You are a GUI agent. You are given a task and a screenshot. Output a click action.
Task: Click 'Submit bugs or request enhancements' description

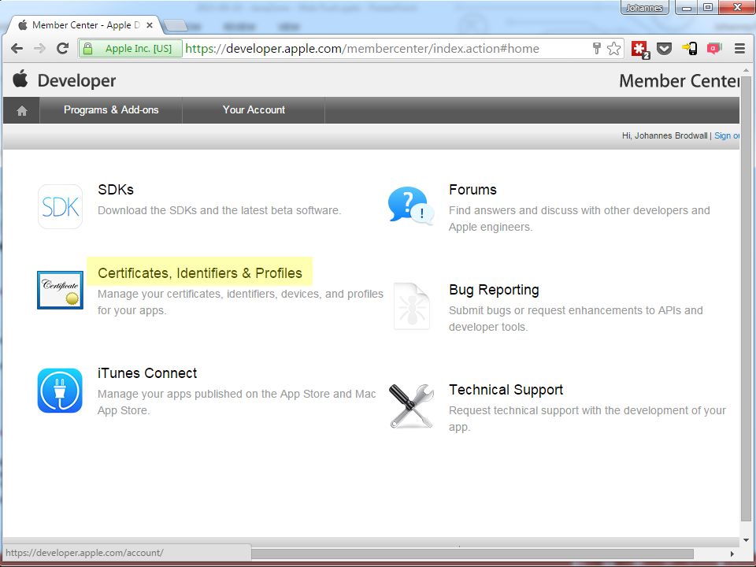576,319
